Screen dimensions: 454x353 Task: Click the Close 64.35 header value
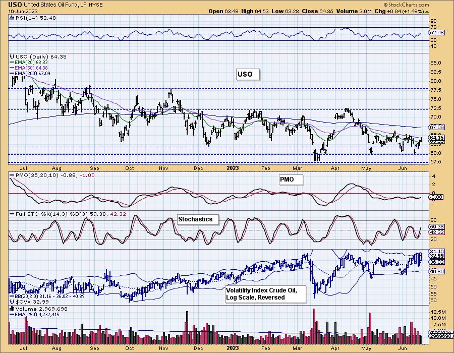tap(317, 11)
